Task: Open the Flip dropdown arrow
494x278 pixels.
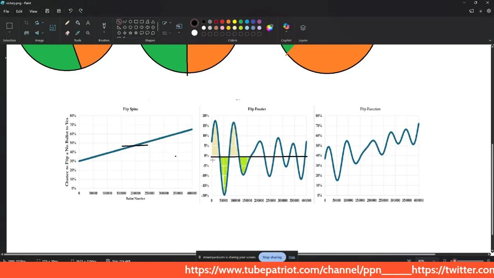Action: pyautogui.click(x=42, y=33)
